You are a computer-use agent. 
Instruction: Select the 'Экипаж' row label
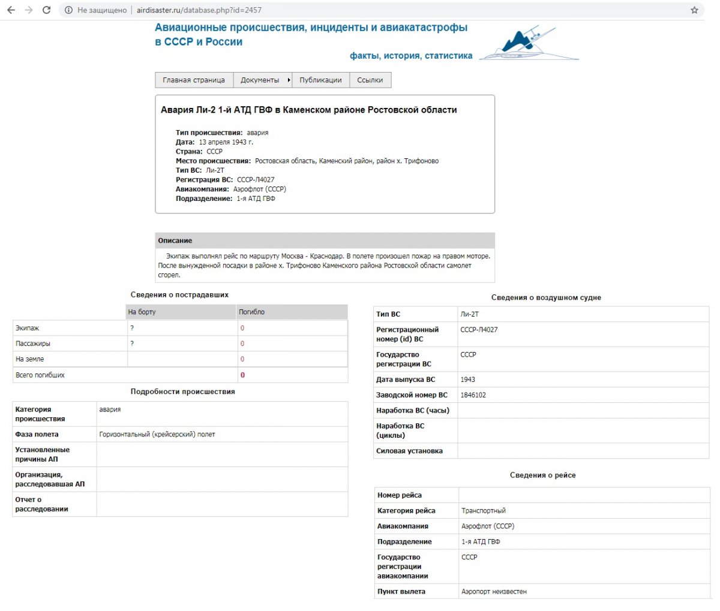click(27, 328)
